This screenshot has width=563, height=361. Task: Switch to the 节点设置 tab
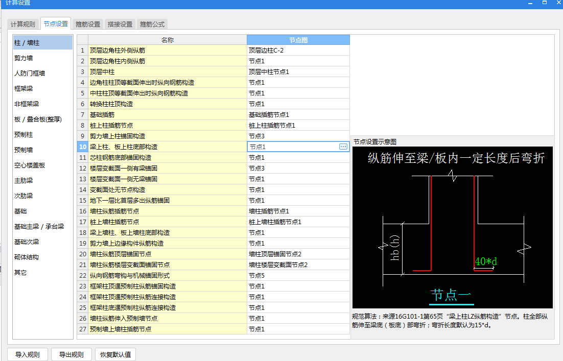[56, 23]
